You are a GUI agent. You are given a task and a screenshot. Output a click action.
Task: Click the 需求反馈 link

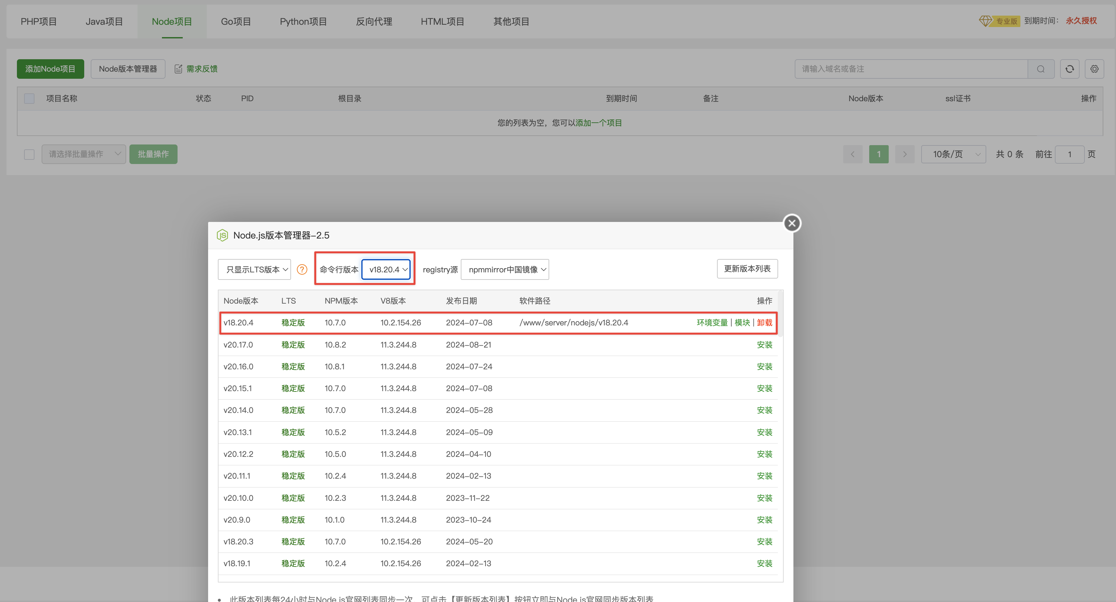tap(202, 69)
